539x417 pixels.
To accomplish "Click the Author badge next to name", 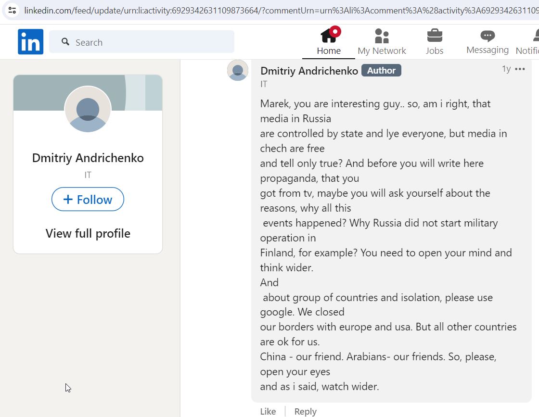I will (x=381, y=70).
